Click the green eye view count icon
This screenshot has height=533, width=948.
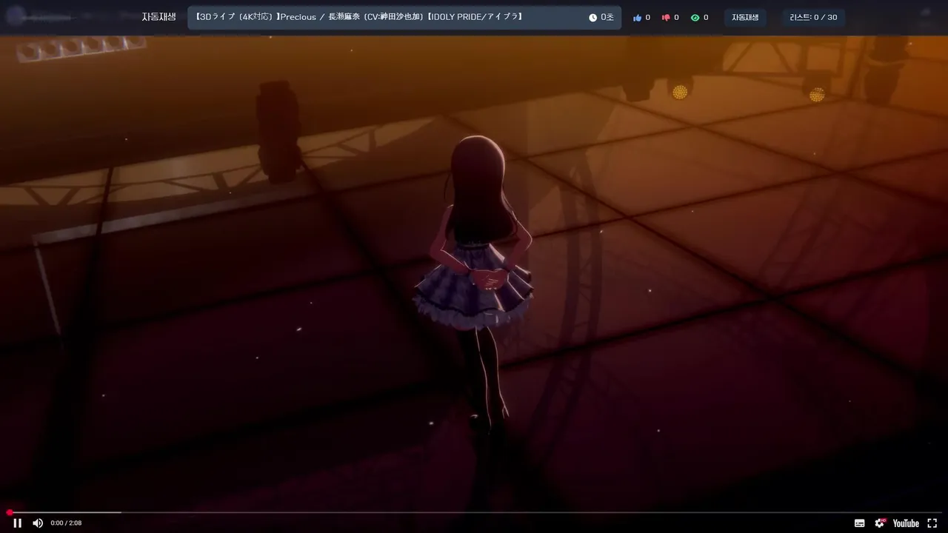695,18
